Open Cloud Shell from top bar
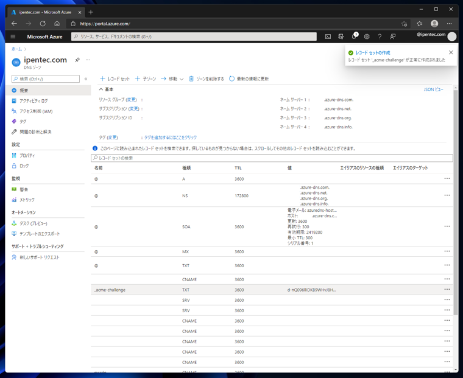The width and height of the screenshot is (463, 378). pos(328,37)
